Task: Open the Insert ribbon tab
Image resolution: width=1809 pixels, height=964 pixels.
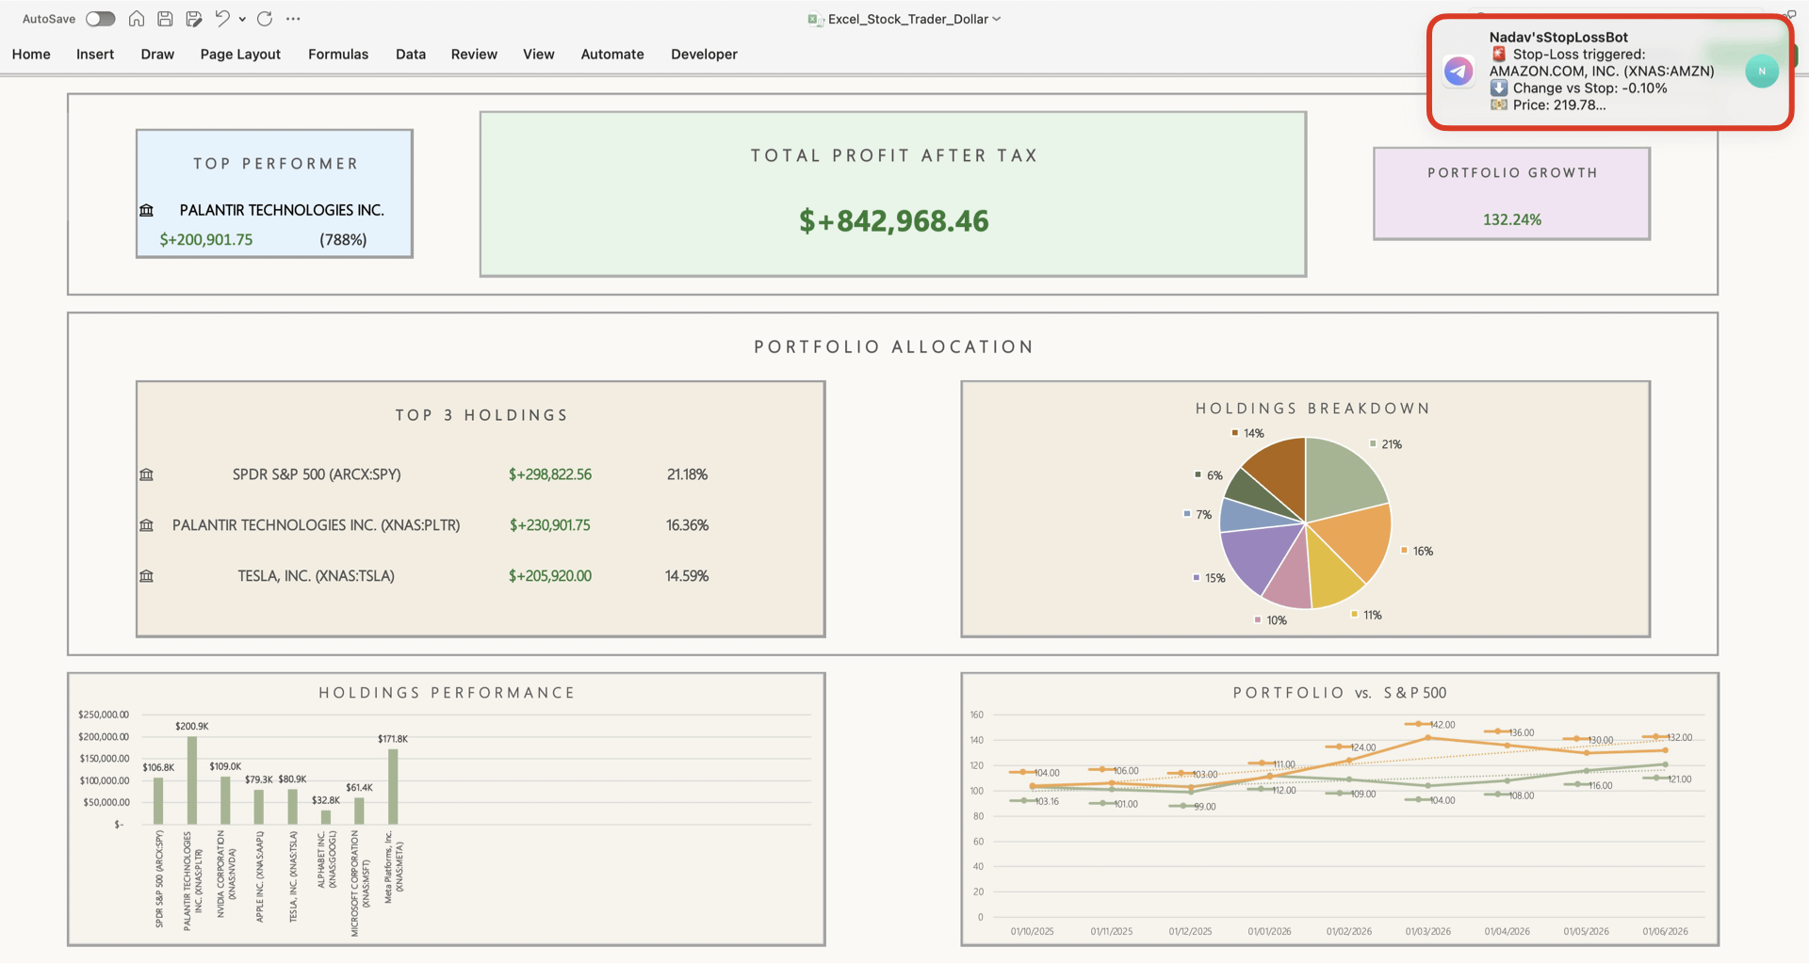Action: pos(95,55)
